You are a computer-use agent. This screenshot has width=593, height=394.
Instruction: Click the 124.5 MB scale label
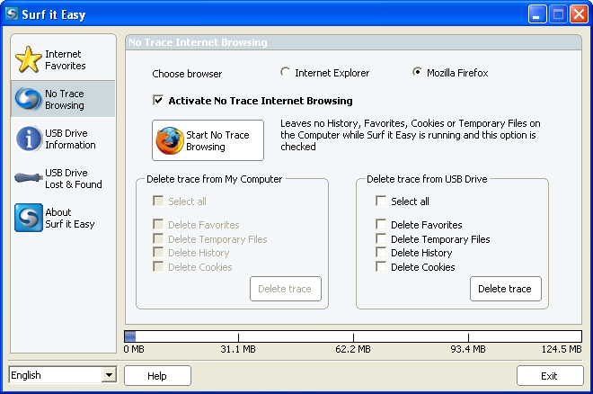pos(562,349)
